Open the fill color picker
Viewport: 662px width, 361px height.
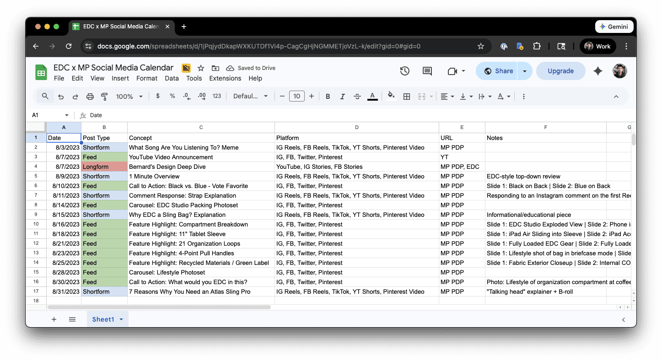click(x=391, y=96)
